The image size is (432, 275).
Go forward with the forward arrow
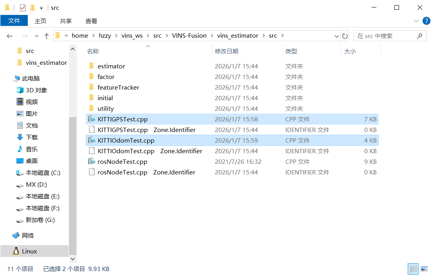click(25, 36)
